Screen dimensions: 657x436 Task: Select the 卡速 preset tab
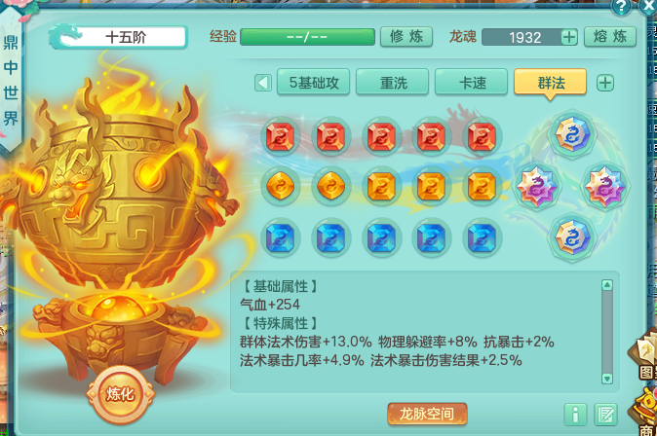point(472,83)
